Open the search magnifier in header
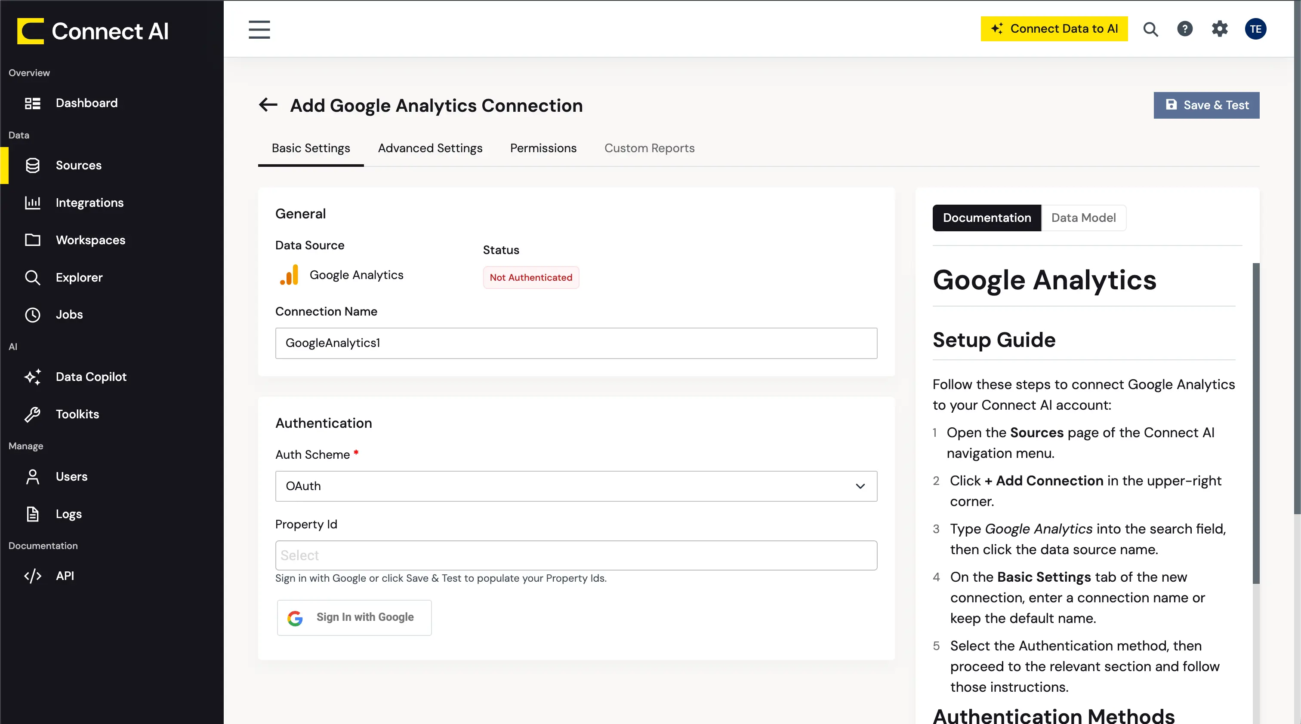Image resolution: width=1301 pixels, height=724 pixels. (1150, 29)
